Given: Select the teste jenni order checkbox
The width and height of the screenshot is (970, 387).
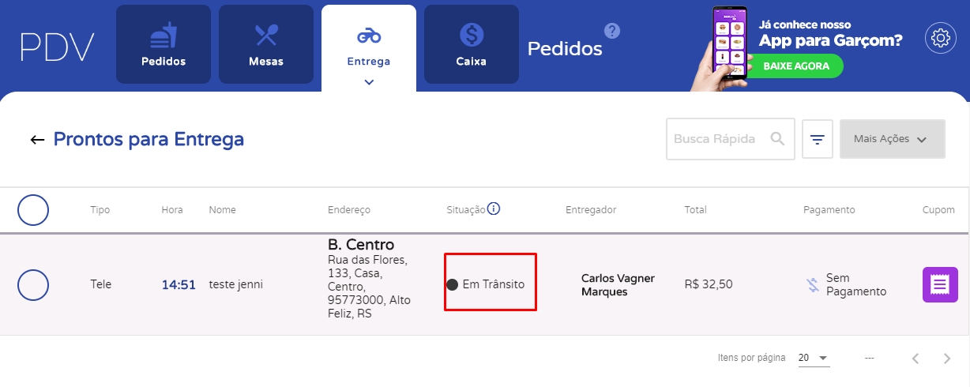Looking at the screenshot, I should (x=33, y=284).
